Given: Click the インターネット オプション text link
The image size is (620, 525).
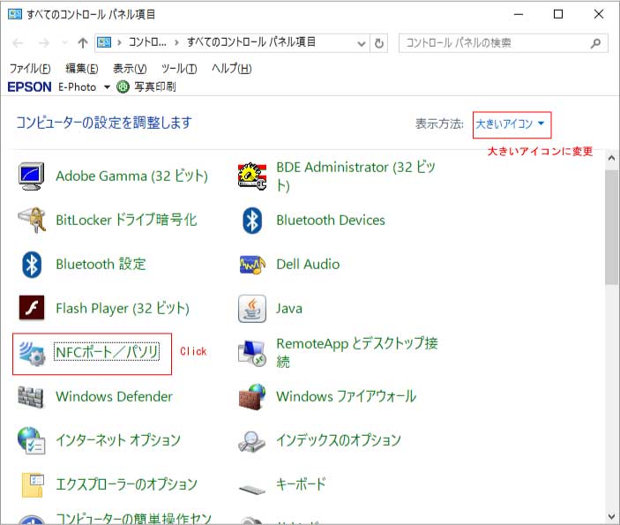Looking at the screenshot, I should click(x=118, y=440).
